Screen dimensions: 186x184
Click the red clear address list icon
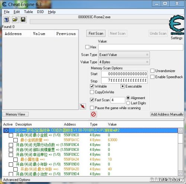coord(93,114)
